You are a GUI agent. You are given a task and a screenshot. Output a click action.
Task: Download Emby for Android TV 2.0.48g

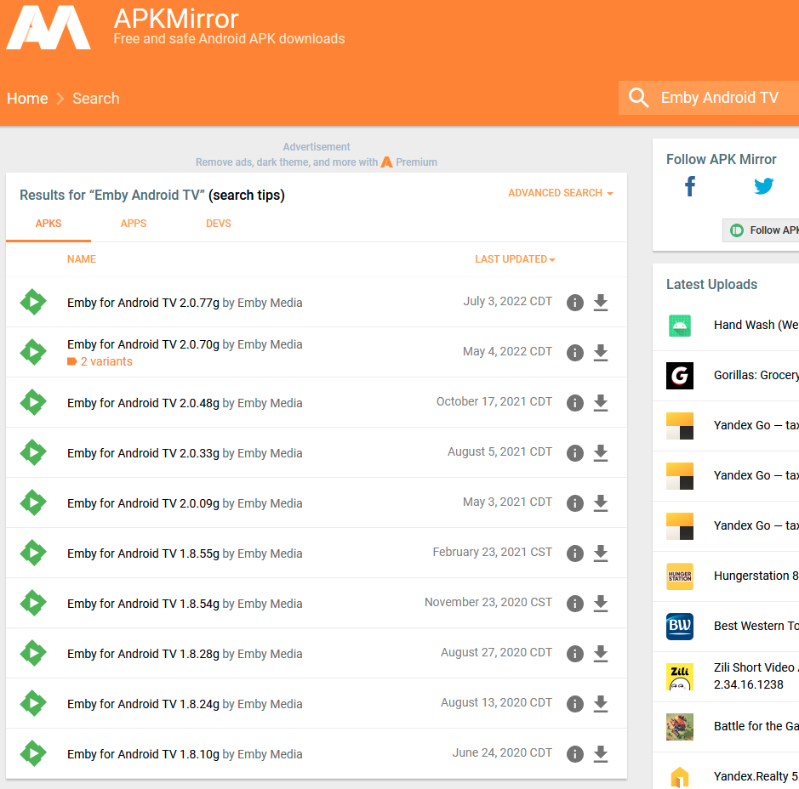[601, 403]
